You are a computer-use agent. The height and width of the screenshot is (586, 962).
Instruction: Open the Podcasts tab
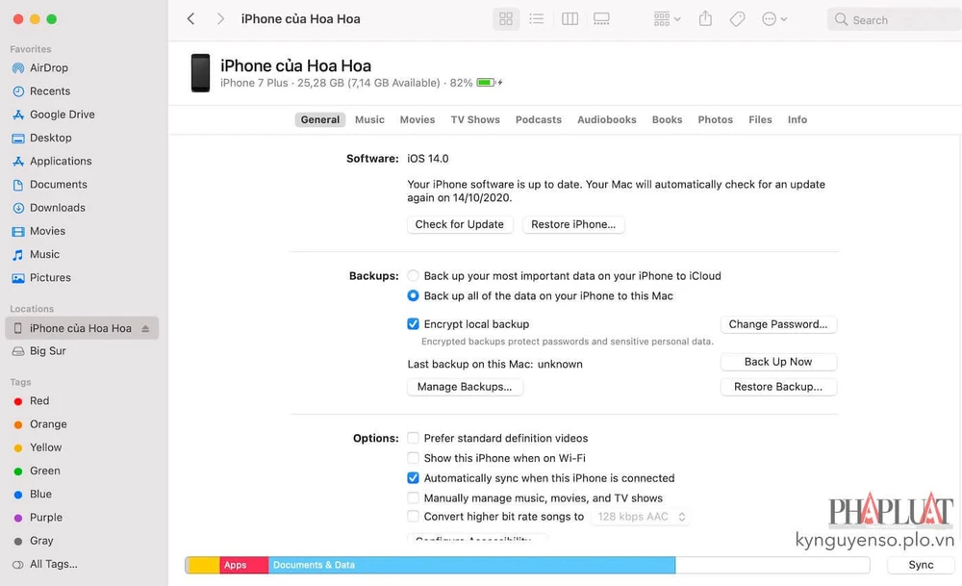tap(538, 120)
